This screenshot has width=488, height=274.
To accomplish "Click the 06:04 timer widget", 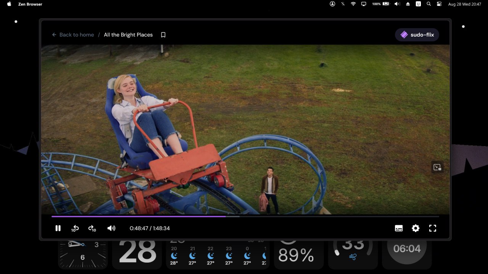I will pyautogui.click(x=407, y=254).
